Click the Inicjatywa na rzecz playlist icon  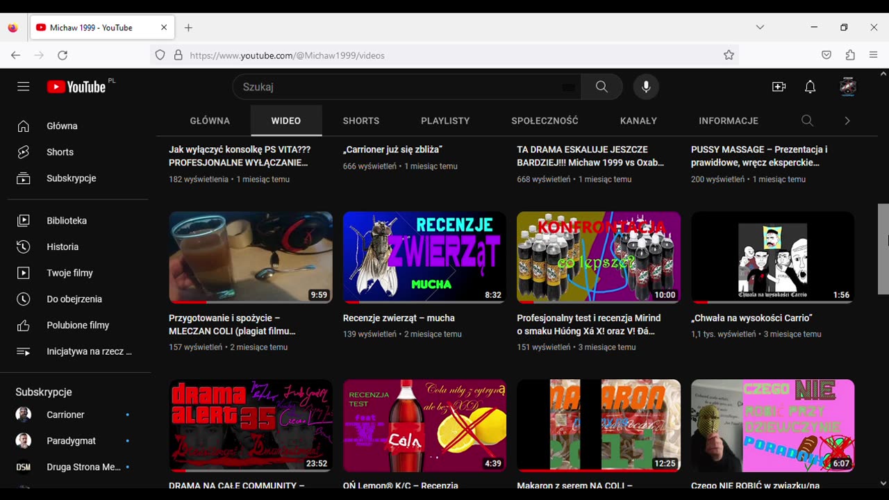(x=24, y=351)
